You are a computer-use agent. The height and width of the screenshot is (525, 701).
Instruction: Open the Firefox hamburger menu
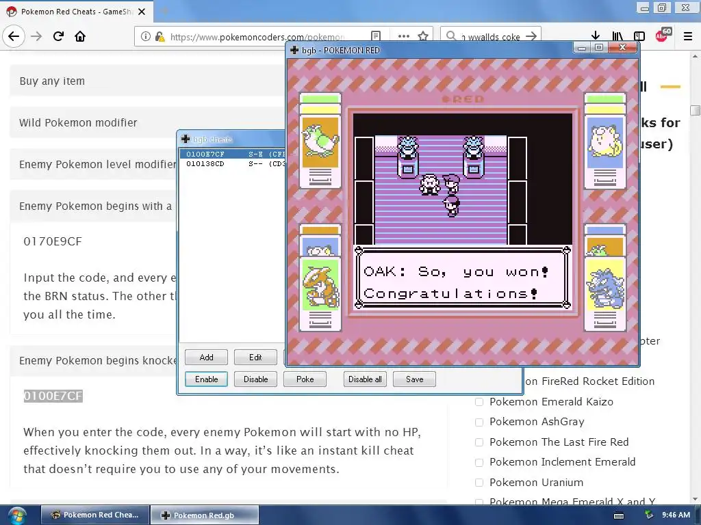[x=688, y=36]
